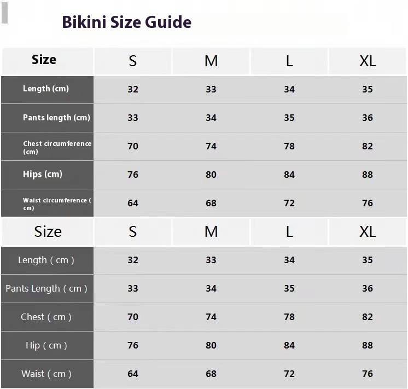This screenshot has width=408, height=389.
Task: Select the bold Length (cm) row label
Action: [46, 89]
